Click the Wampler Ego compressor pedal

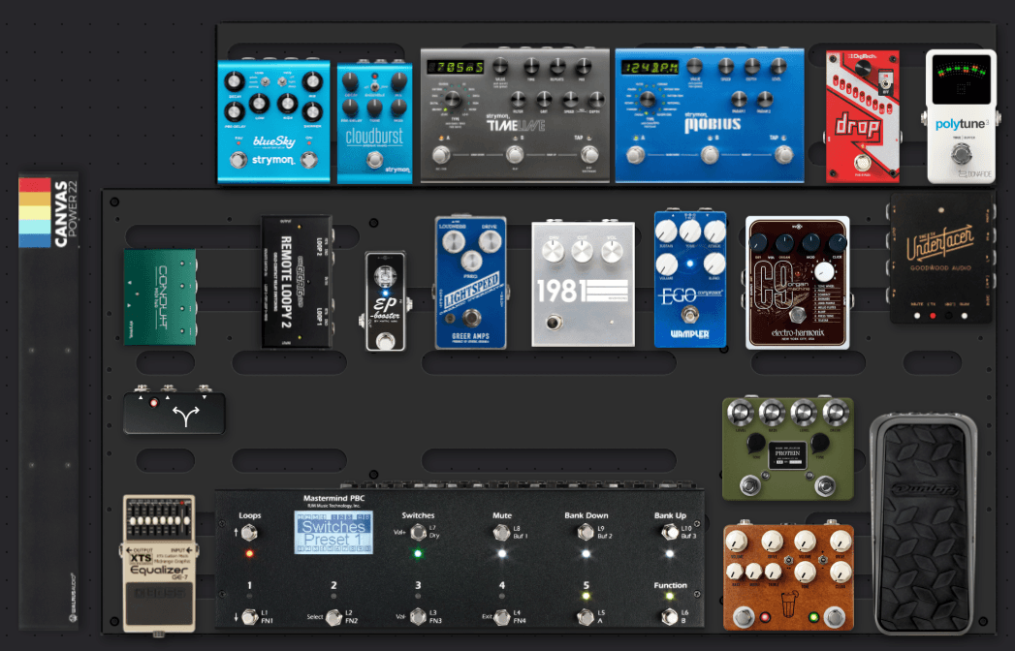click(689, 279)
